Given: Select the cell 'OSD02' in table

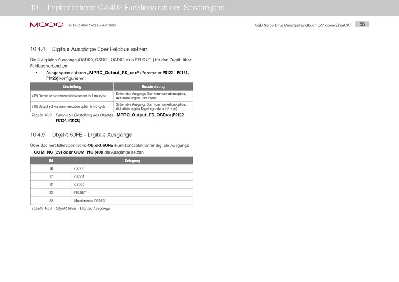Looking at the screenshot, I should 132,185.
